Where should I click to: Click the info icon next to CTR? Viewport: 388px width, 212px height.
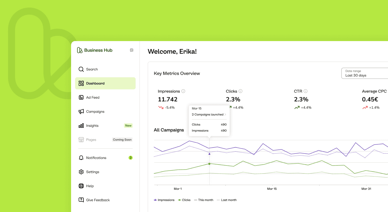(x=306, y=91)
